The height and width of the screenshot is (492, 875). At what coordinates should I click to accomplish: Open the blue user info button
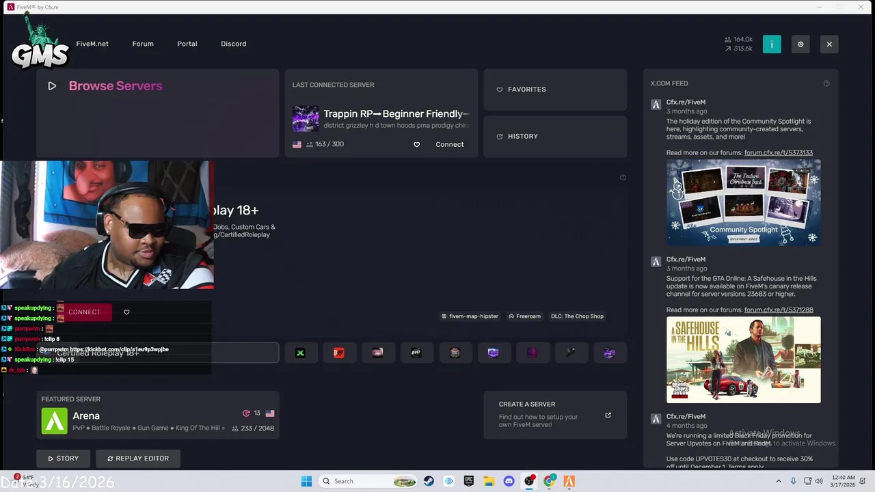[772, 44]
